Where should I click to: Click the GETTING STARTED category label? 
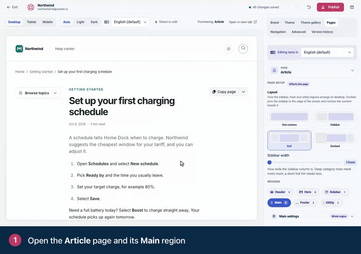[x=86, y=90]
